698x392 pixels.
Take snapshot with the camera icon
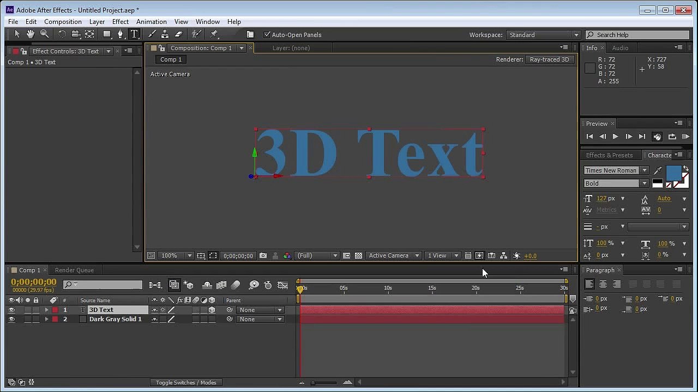[x=263, y=256]
